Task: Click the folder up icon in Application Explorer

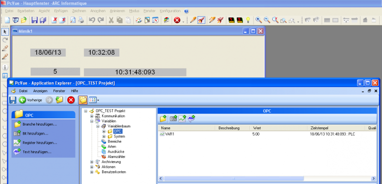Action: (x=59, y=100)
